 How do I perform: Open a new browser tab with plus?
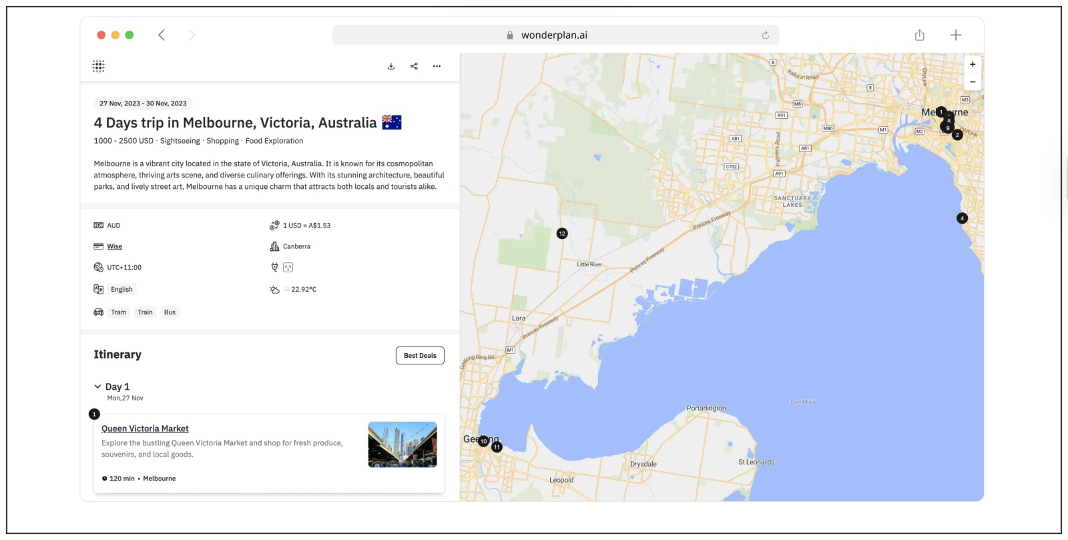pos(956,35)
